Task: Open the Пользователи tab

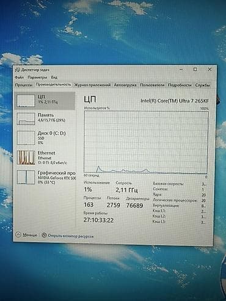Action: (152, 85)
